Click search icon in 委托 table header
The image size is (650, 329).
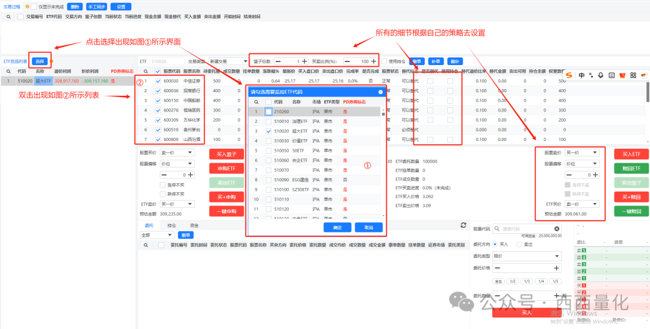pos(146,245)
